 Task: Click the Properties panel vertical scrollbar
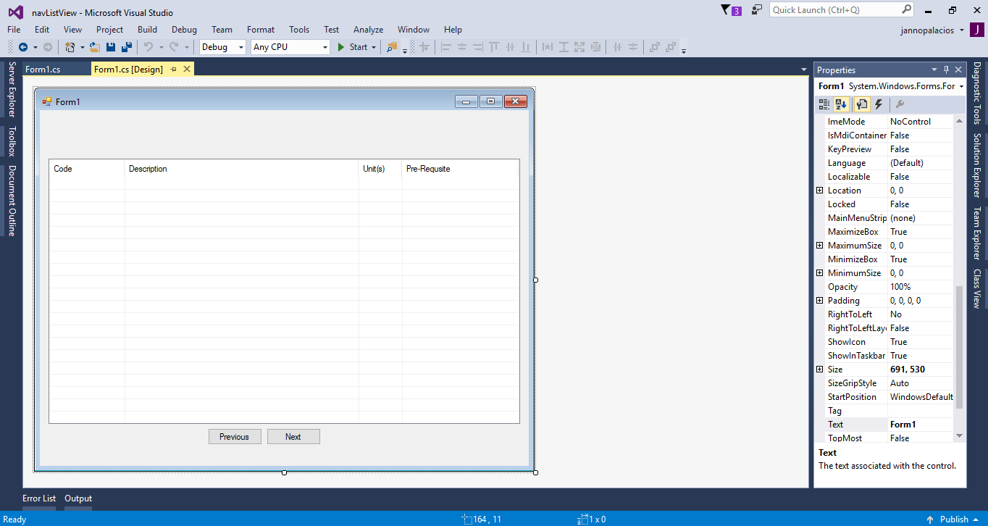960,348
